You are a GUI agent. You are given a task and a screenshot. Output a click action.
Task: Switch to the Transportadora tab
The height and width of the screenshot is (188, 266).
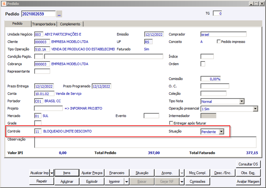click(x=44, y=24)
